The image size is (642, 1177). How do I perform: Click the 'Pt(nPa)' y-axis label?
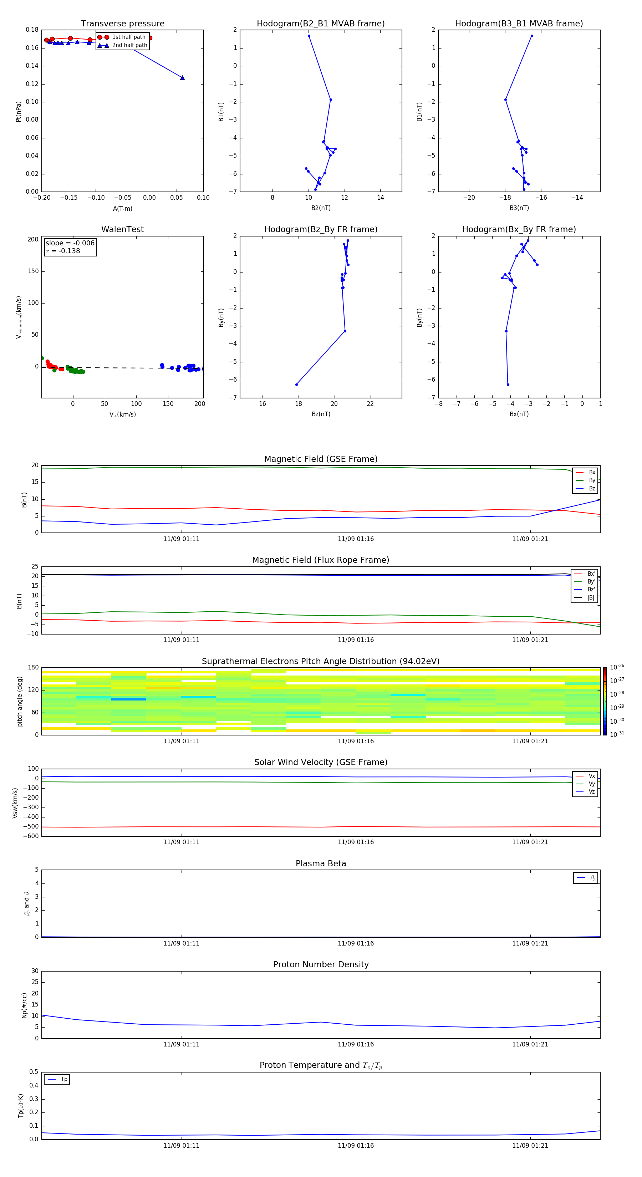pos(18,111)
